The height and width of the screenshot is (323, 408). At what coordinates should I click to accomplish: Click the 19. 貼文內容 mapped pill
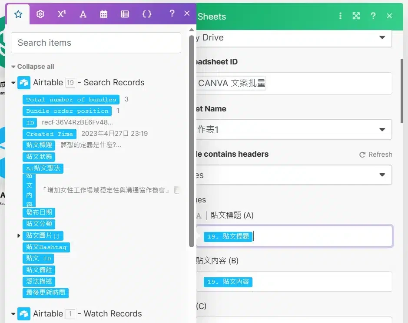click(228, 282)
